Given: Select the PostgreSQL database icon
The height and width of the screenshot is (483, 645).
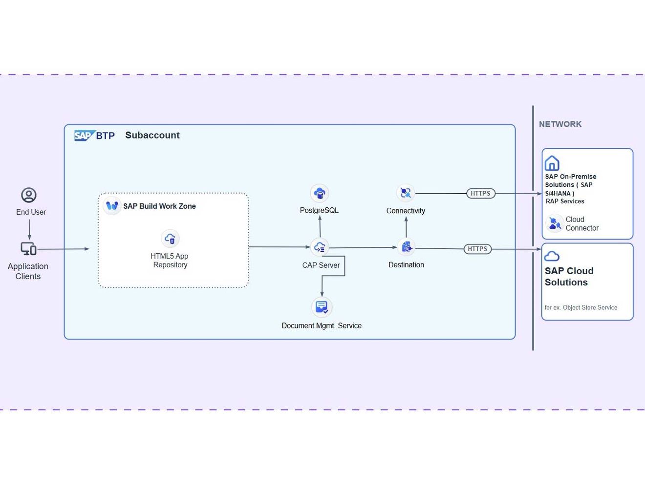Looking at the screenshot, I should (x=320, y=193).
